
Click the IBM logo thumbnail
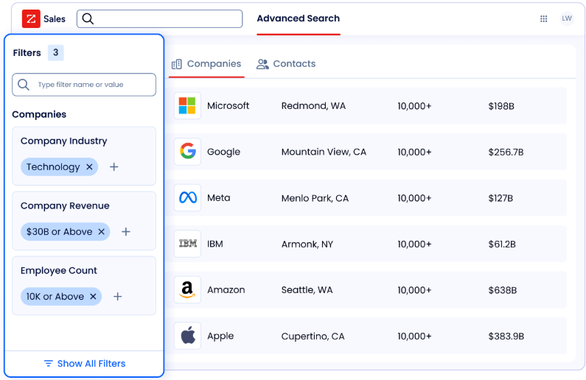point(187,244)
